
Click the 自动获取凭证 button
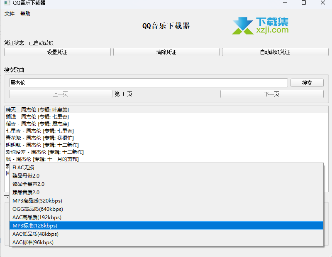tap(275, 52)
